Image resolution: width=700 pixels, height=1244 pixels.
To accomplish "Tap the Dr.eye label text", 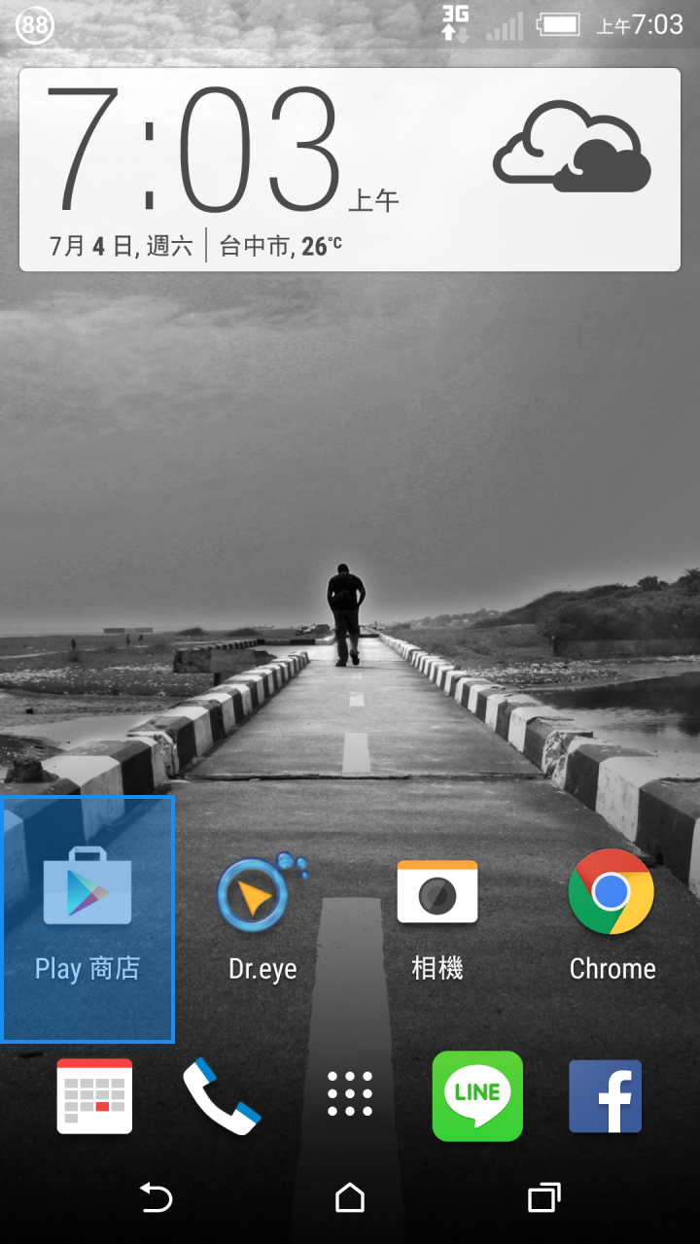I will point(262,969).
